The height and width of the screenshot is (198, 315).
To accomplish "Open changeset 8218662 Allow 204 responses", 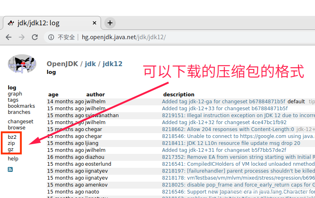I will click(x=228, y=129).
